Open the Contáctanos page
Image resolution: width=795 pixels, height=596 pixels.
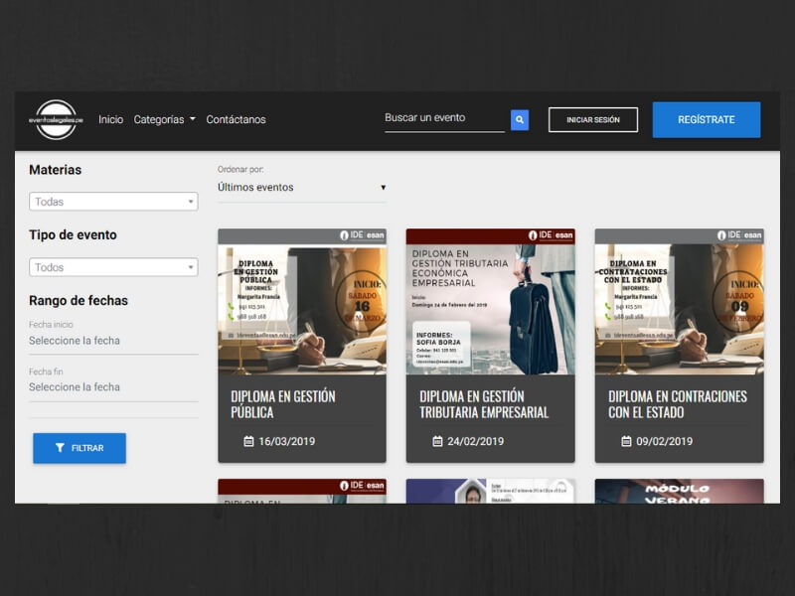pyautogui.click(x=236, y=119)
